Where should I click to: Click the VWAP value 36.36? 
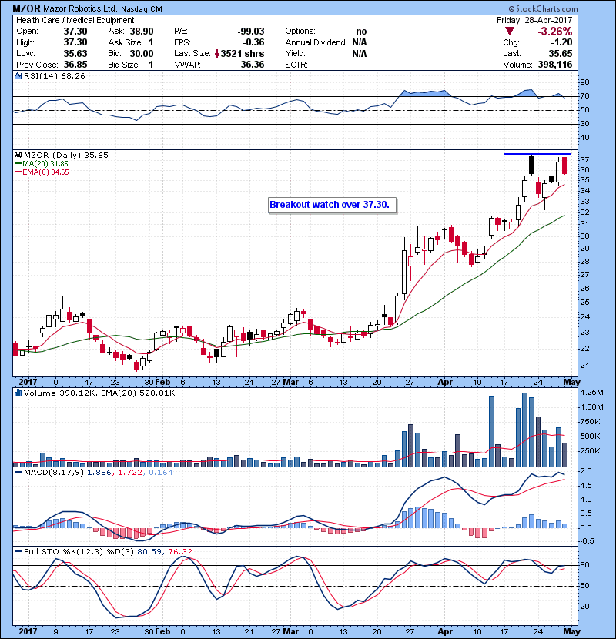(253, 65)
